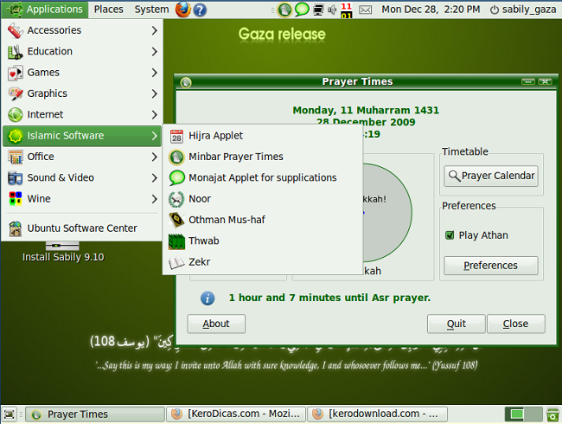The width and height of the screenshot is (562, 424).
Task: Click the Internet globe icon
Action: [15, 115]
